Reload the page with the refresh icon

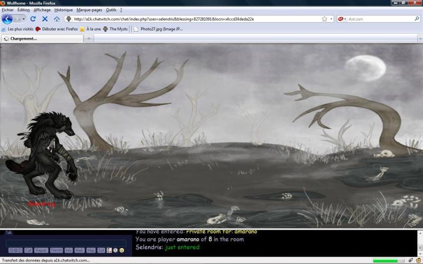pos(33,19)
